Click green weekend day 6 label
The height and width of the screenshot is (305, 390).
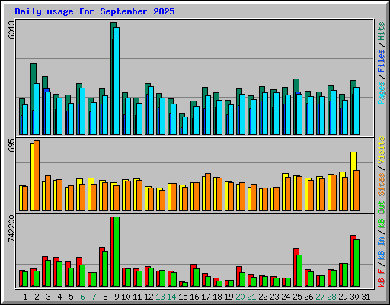tap(82, 297)
